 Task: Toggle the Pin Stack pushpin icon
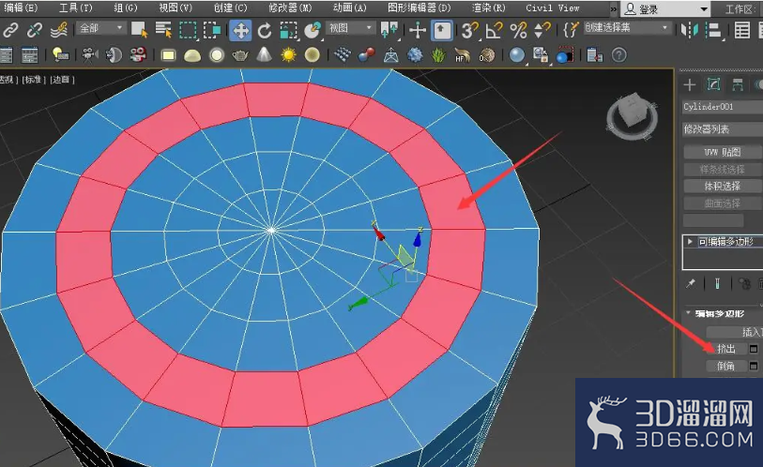tap(691, 283)
